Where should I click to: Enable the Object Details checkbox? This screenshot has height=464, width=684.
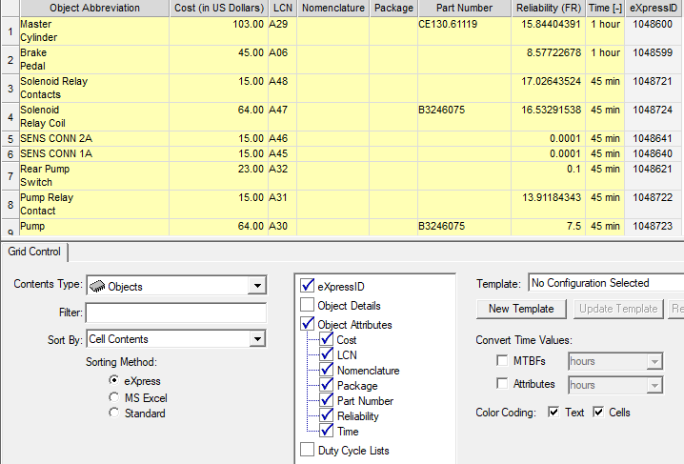pos(307,305)
